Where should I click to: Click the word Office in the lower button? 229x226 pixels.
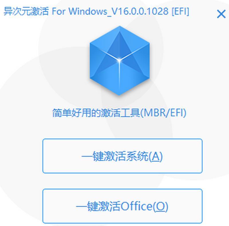[137, 206]
